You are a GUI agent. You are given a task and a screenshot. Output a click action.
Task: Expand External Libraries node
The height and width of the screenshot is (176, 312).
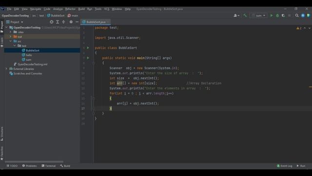click(6, 68)
